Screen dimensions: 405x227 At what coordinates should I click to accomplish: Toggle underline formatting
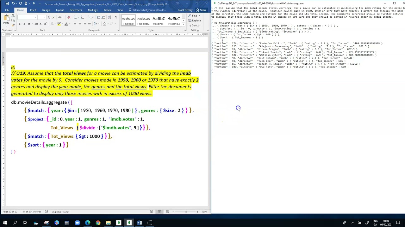[29, 24]
